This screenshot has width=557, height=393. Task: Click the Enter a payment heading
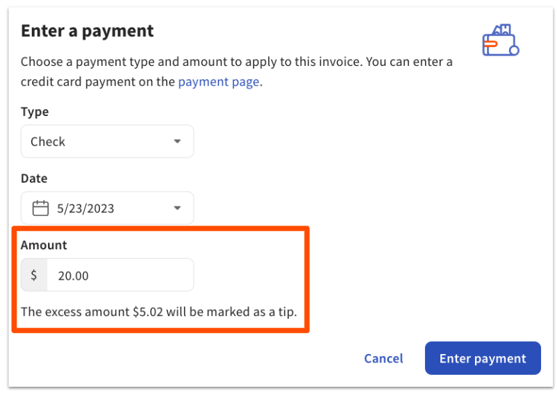point(88,31)
